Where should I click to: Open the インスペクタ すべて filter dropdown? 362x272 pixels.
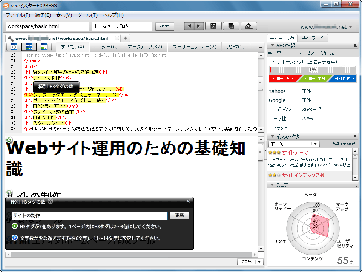tap(315, 144)
